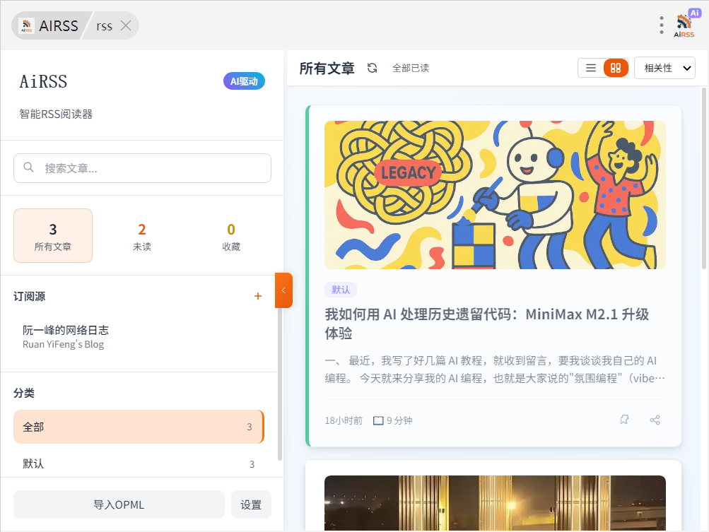Select the 默认 category row
Screen dimensions: 709x532
click(x=139, y=463)
